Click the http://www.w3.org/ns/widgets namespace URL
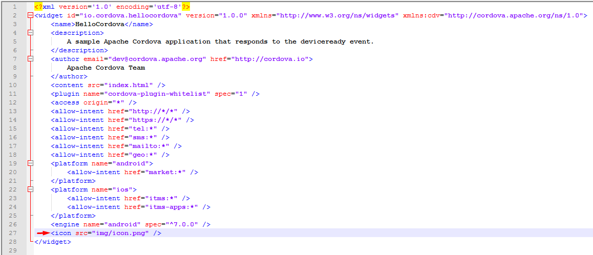This screenshot has width=593, height=255. coord(337,15)
